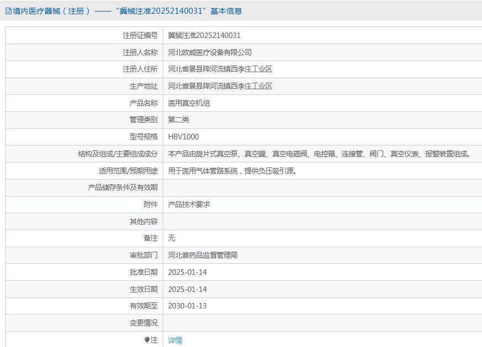Click the 管理类别 label
The height and width of the screenshot is (347, 482).
pos(143,120)
